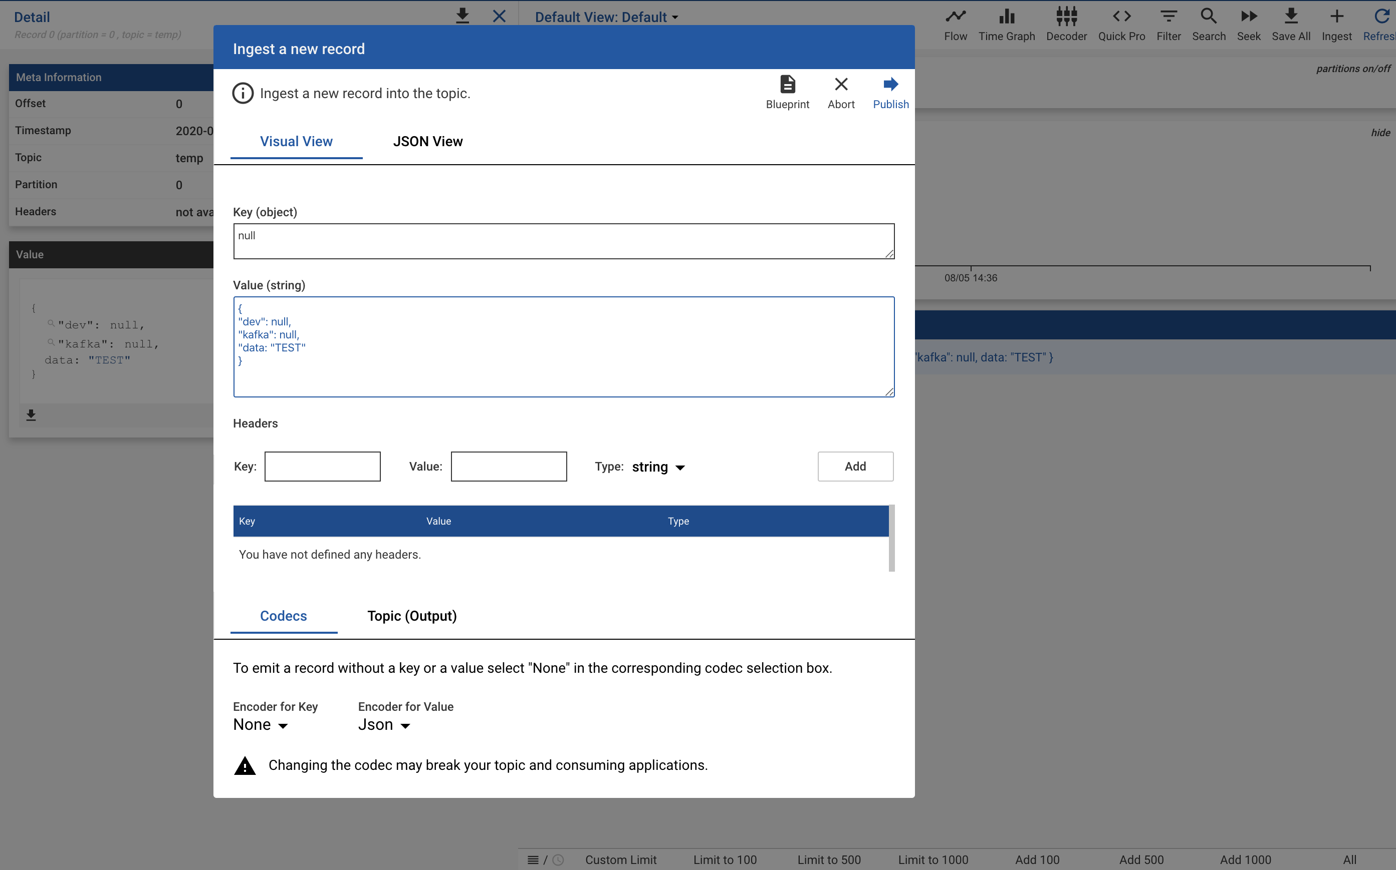Switch to the Topic (Output) tab
The image size is (1396, 870).
tap(412, 616)
